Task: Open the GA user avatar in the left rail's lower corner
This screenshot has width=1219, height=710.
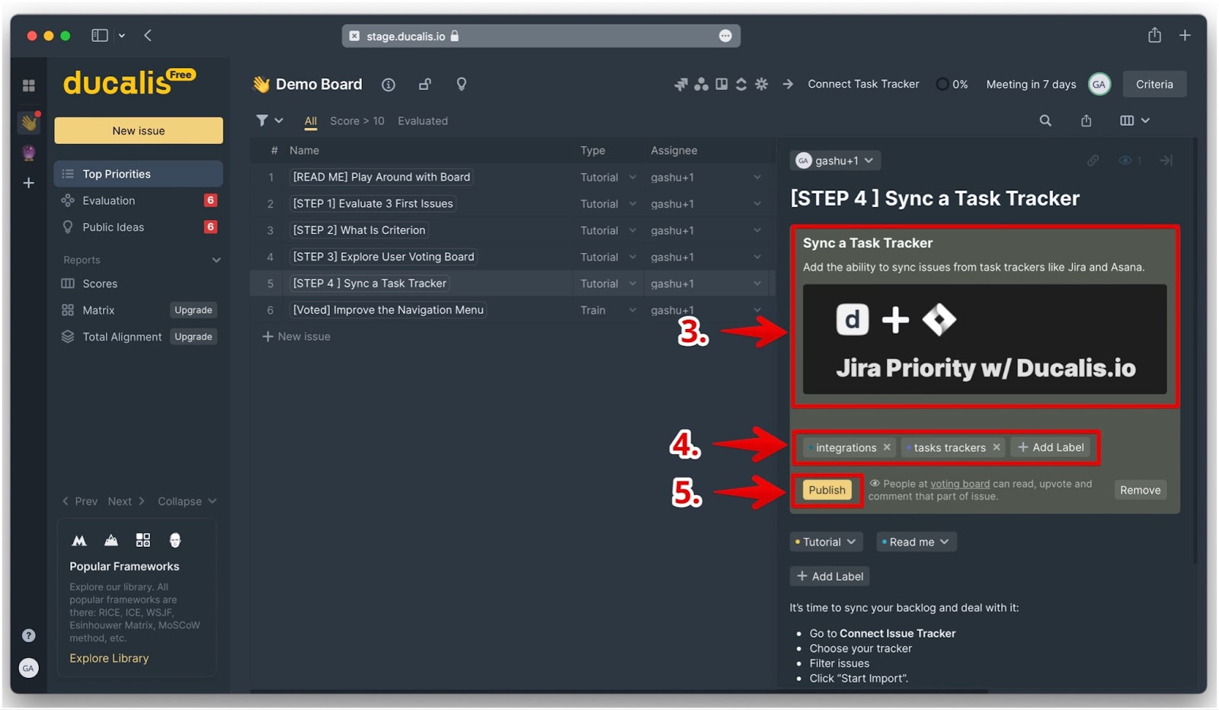Action: tap(28, 668)
